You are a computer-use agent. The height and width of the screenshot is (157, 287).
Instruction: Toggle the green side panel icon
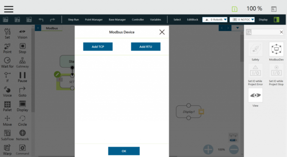[x=276, y=20]
